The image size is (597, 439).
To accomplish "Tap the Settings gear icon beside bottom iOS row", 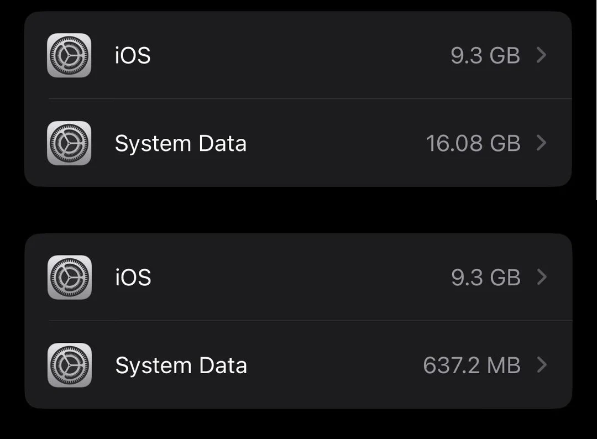I will 69,277.
